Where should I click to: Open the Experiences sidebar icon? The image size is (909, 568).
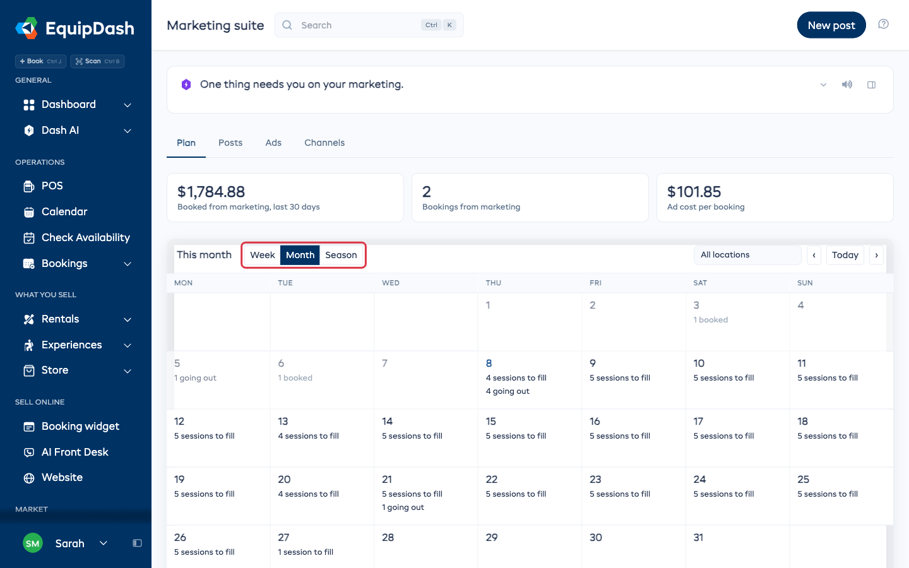pos(29,345)
